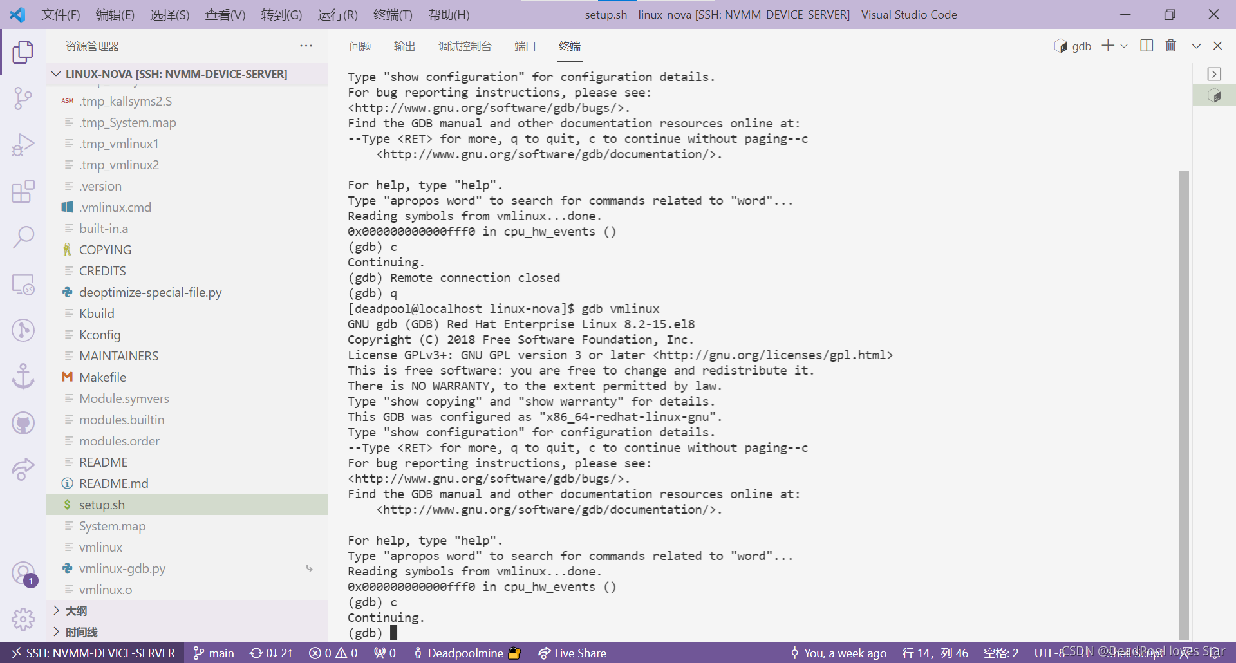Open the Kconfig file

pos(187,335)
